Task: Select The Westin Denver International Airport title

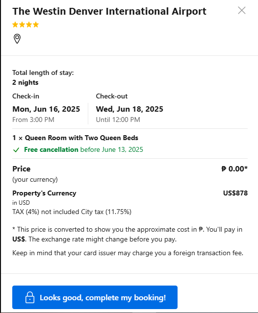Action: tap(109, 11)
